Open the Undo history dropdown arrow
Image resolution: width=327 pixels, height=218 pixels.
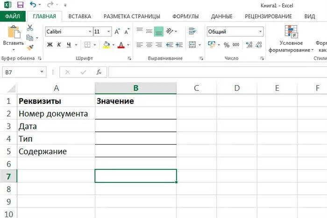tap(40, 5)
